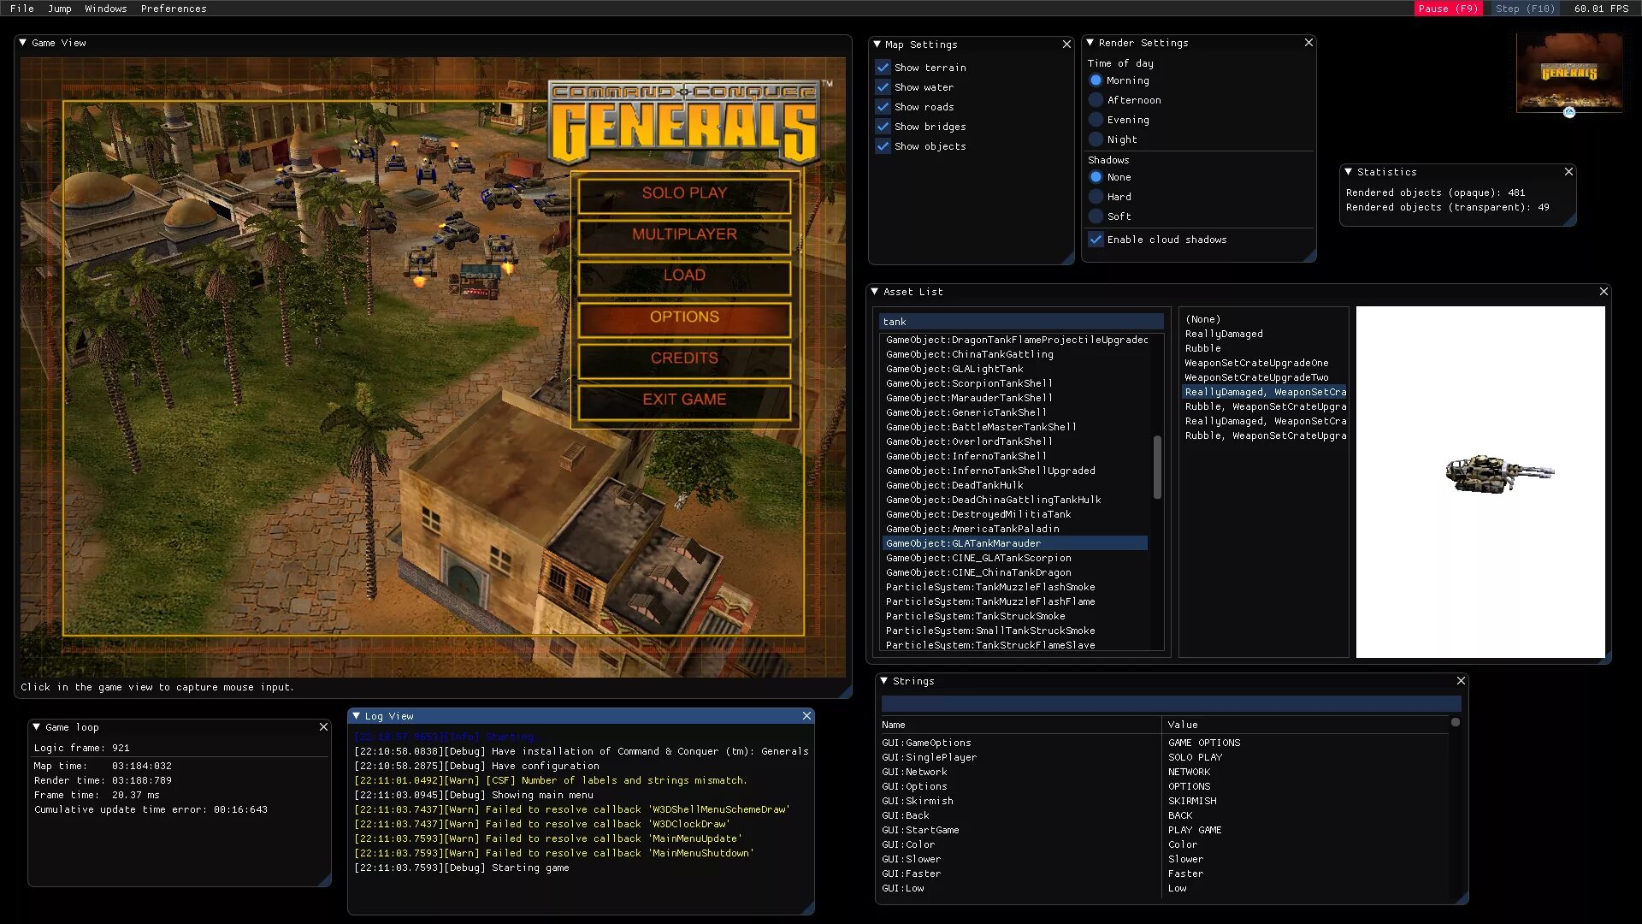
Task: Close the Render Settings window
Action: 1308,43
